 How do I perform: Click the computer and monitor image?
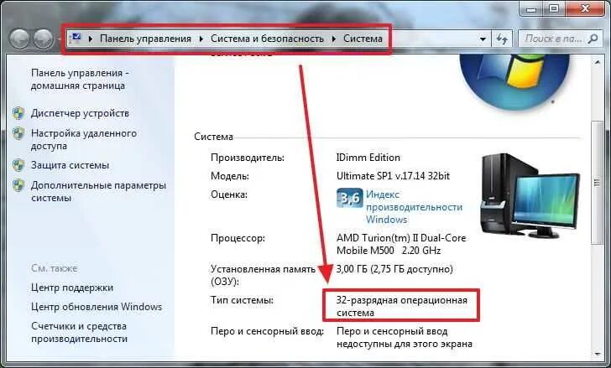point(530,195)
